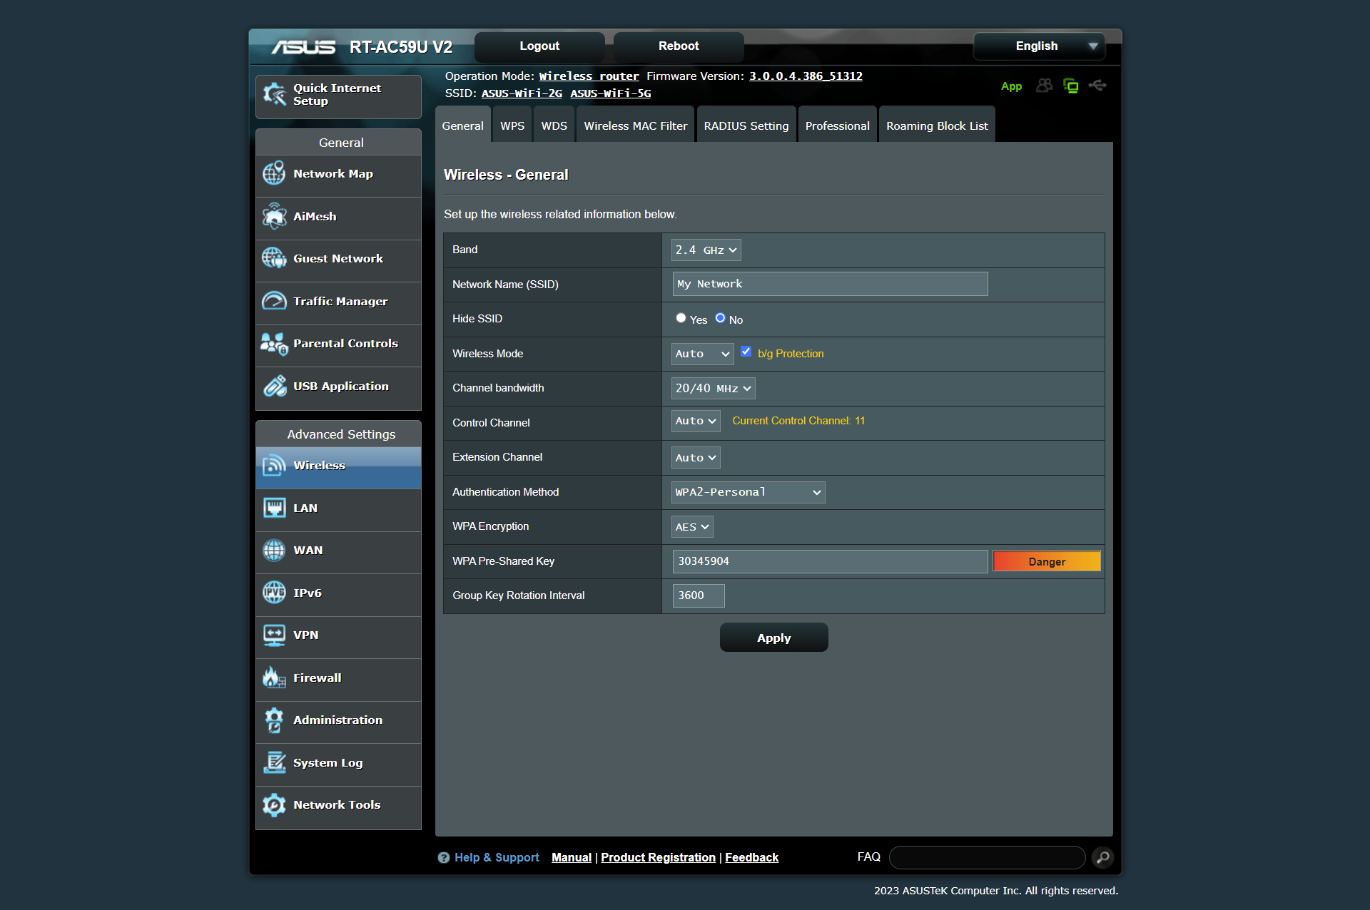Viewport: 1370px width, 910px height.
Task: Select Yes for Hide SSID
Action: (x=681, y=318)
